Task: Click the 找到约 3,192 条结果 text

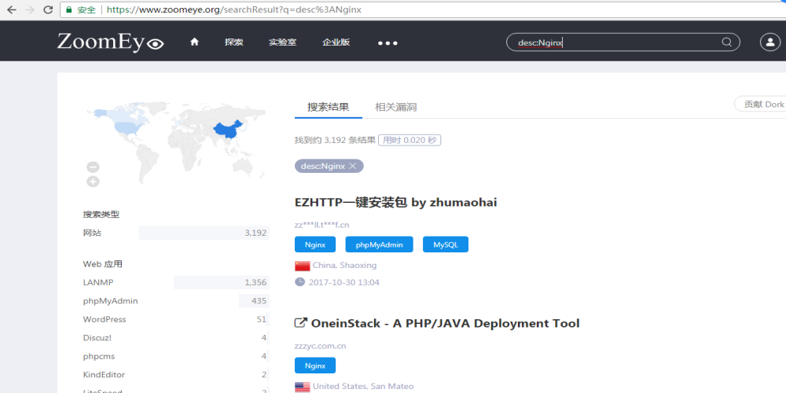Action: (x=335, y=141)
